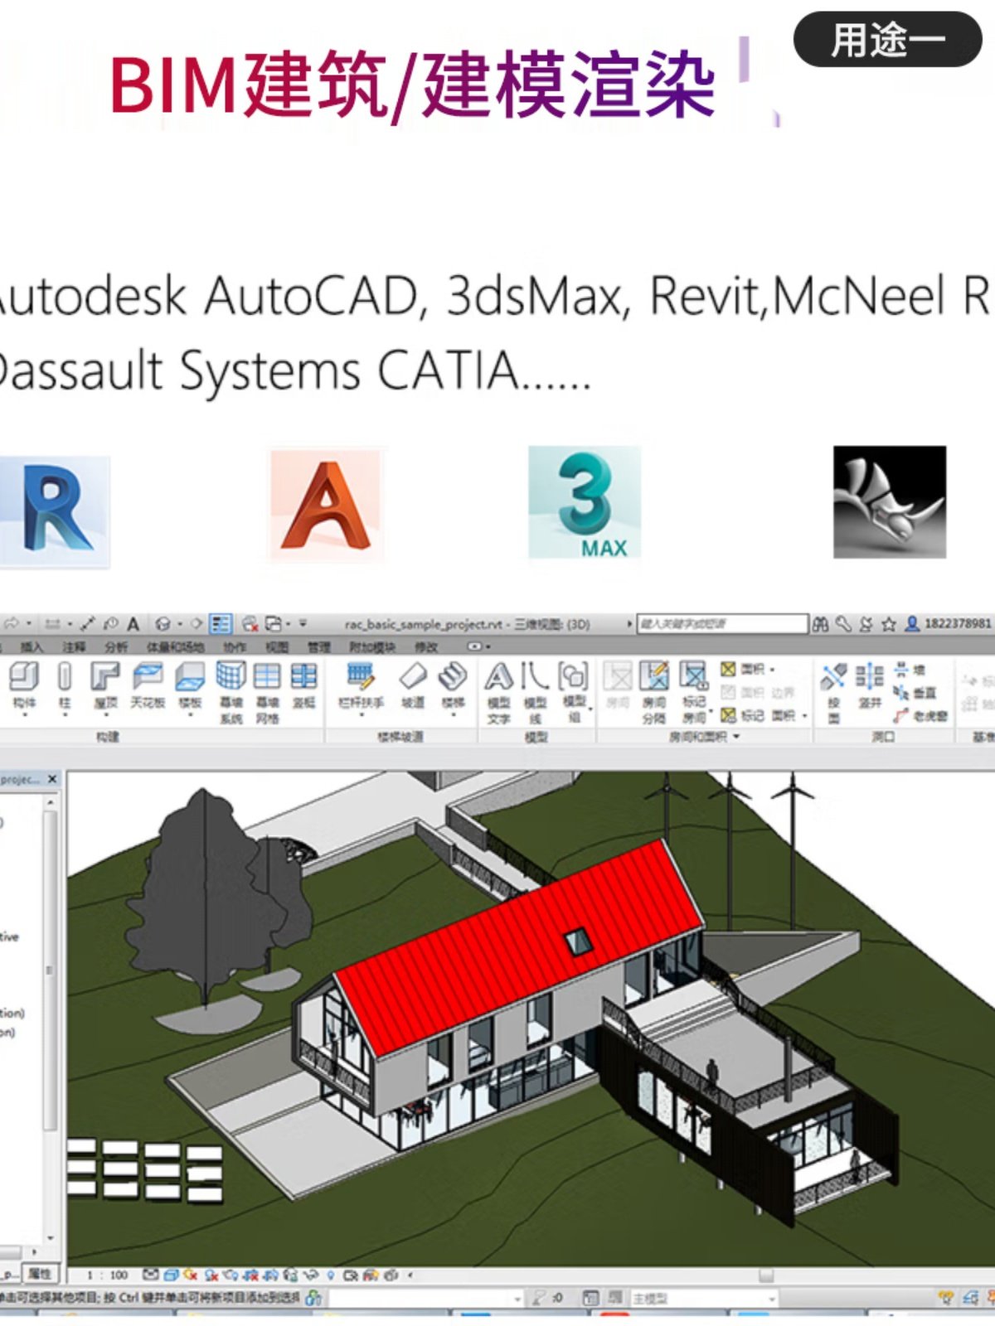
Task: Open the 插入 (Insert) ribbon tab
Action: 32,646
